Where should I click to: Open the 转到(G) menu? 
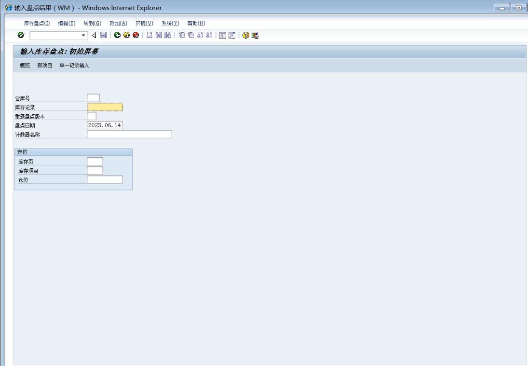[x=92, y=24]
